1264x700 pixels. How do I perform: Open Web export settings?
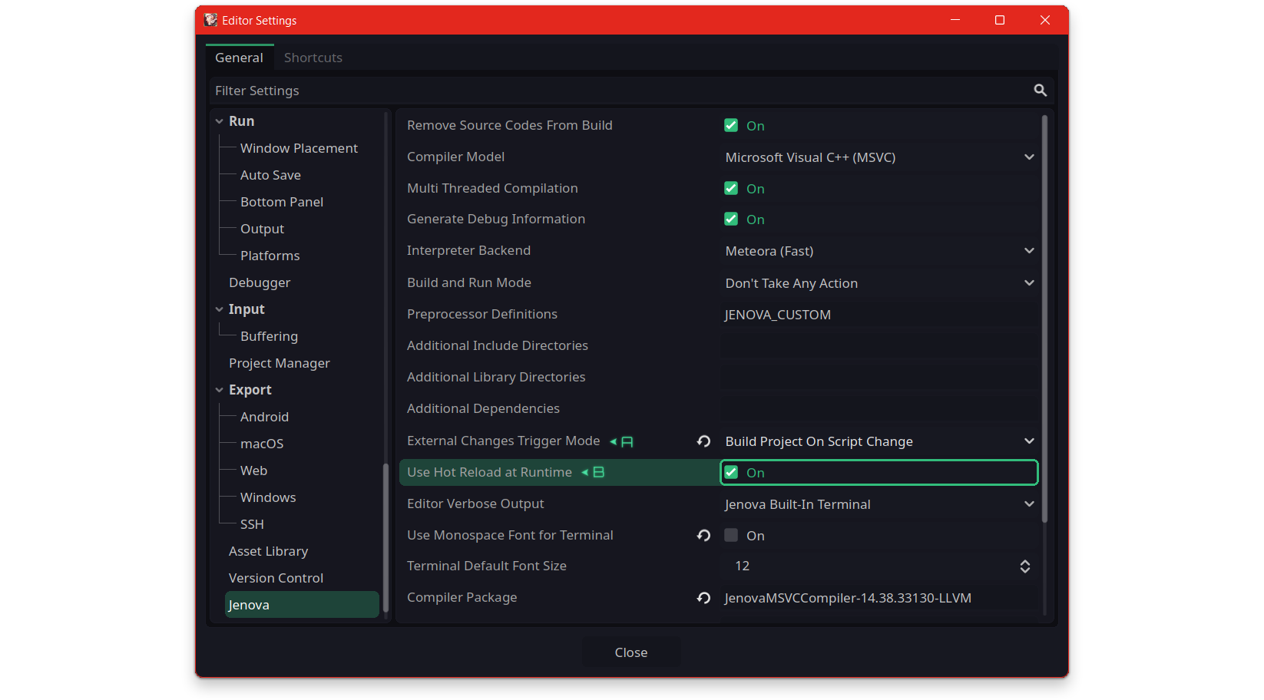point(253,471)
